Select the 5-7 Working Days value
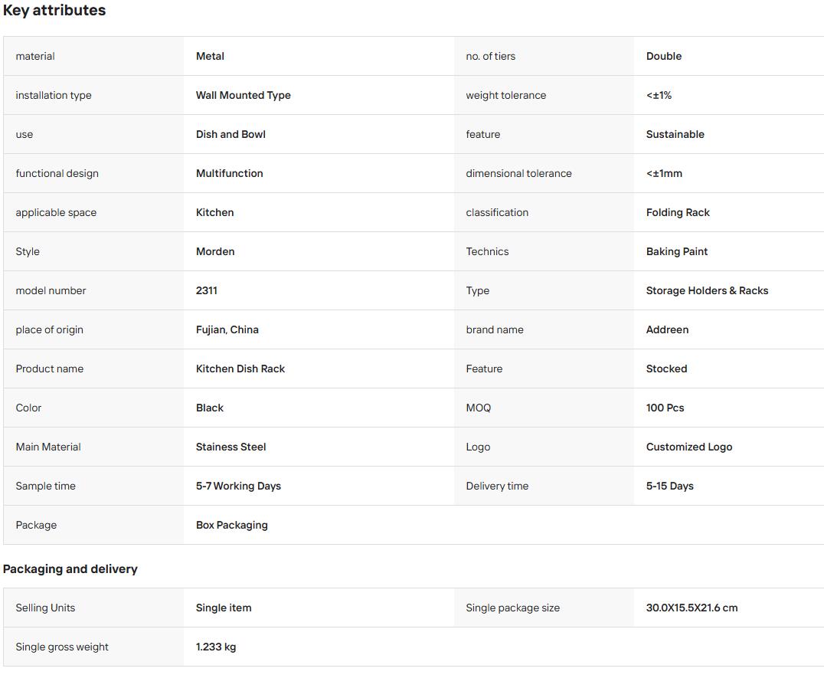 pyautogui.click(x=238, y=487)
